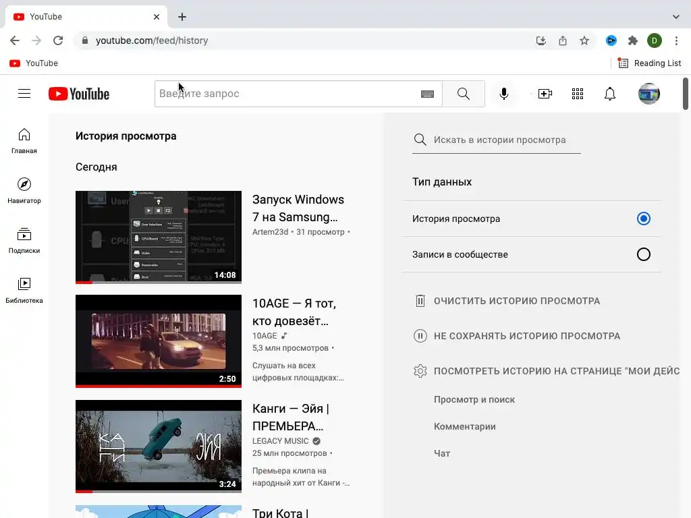Viewport: 691px width, 518px height.
Task: Select История просмотра radio button
Action: pos(643,219)
